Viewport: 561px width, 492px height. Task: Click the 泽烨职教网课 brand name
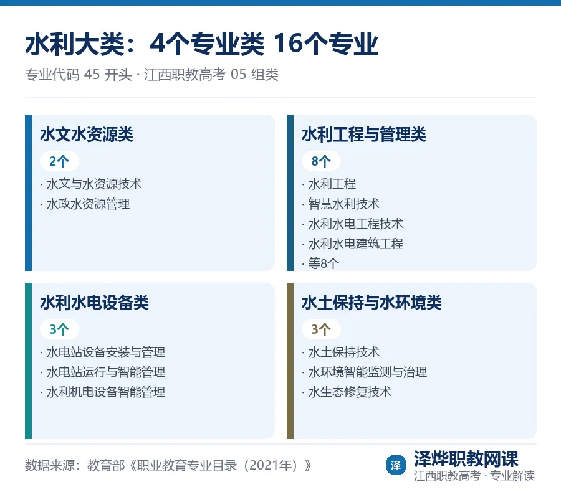[466, 459]
